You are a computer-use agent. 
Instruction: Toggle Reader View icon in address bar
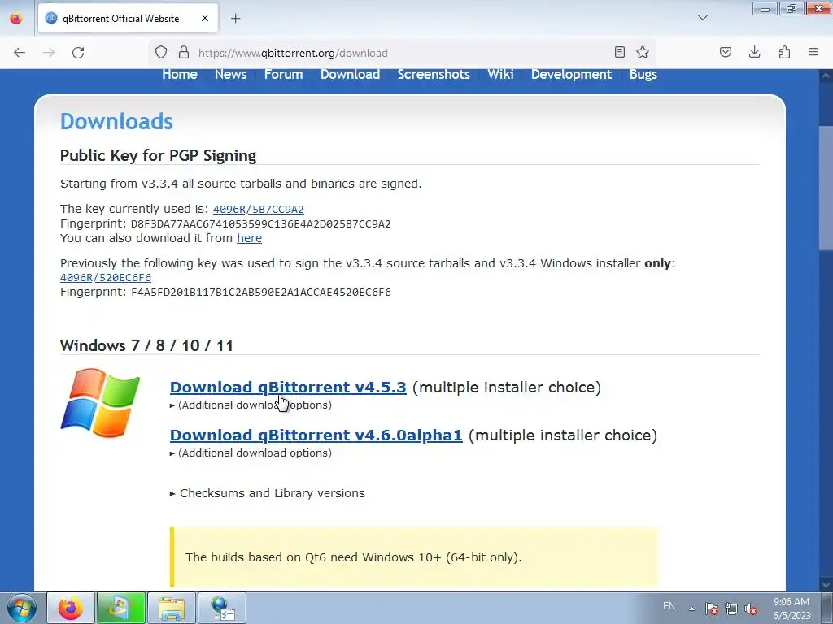619,52
